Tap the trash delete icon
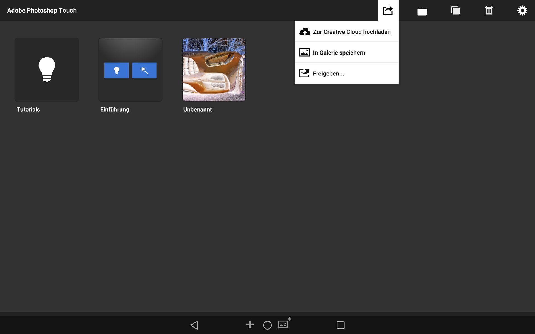 (489, 10)
